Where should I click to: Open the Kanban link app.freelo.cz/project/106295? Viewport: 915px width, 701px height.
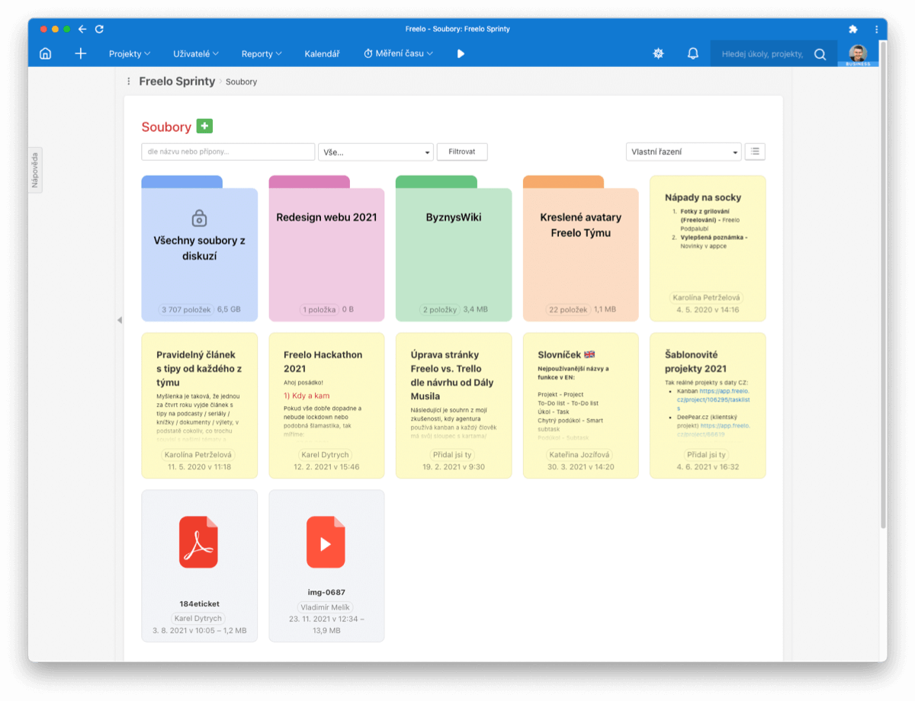pos(713,400)
